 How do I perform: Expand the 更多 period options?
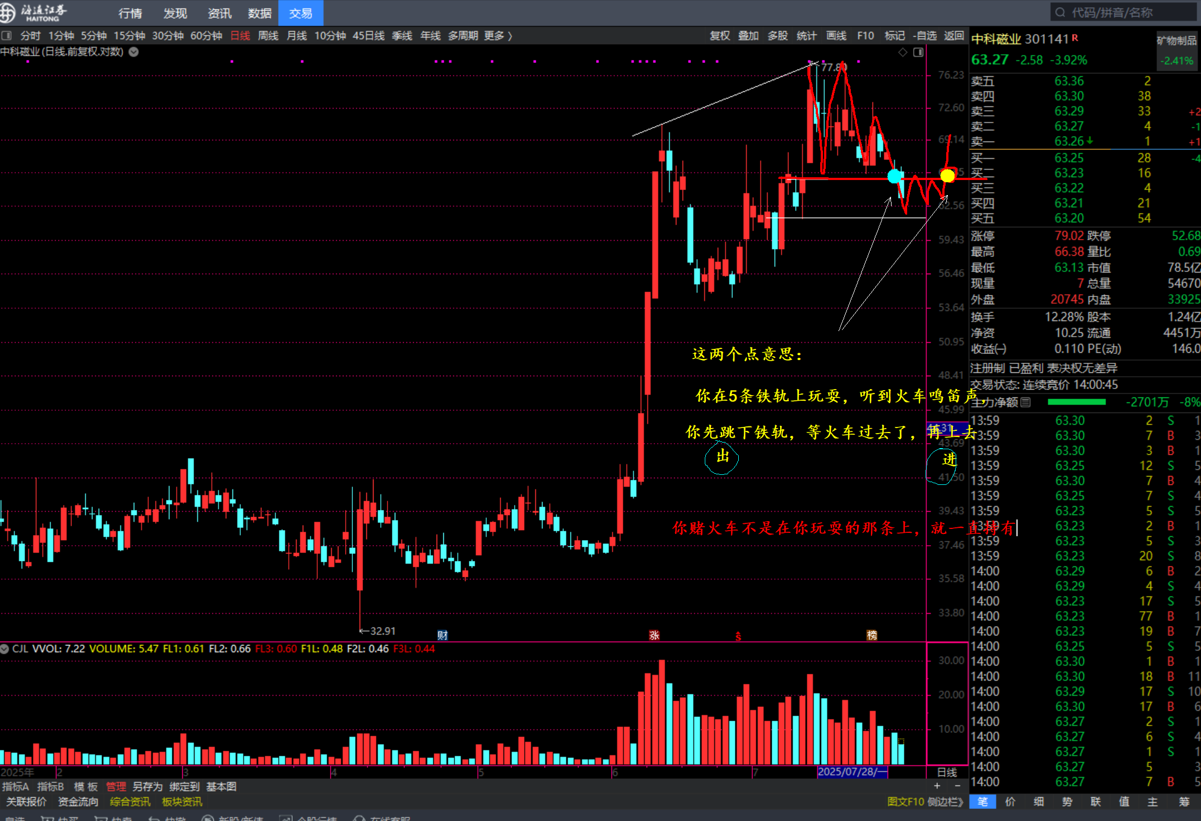(x=498, y=36)
